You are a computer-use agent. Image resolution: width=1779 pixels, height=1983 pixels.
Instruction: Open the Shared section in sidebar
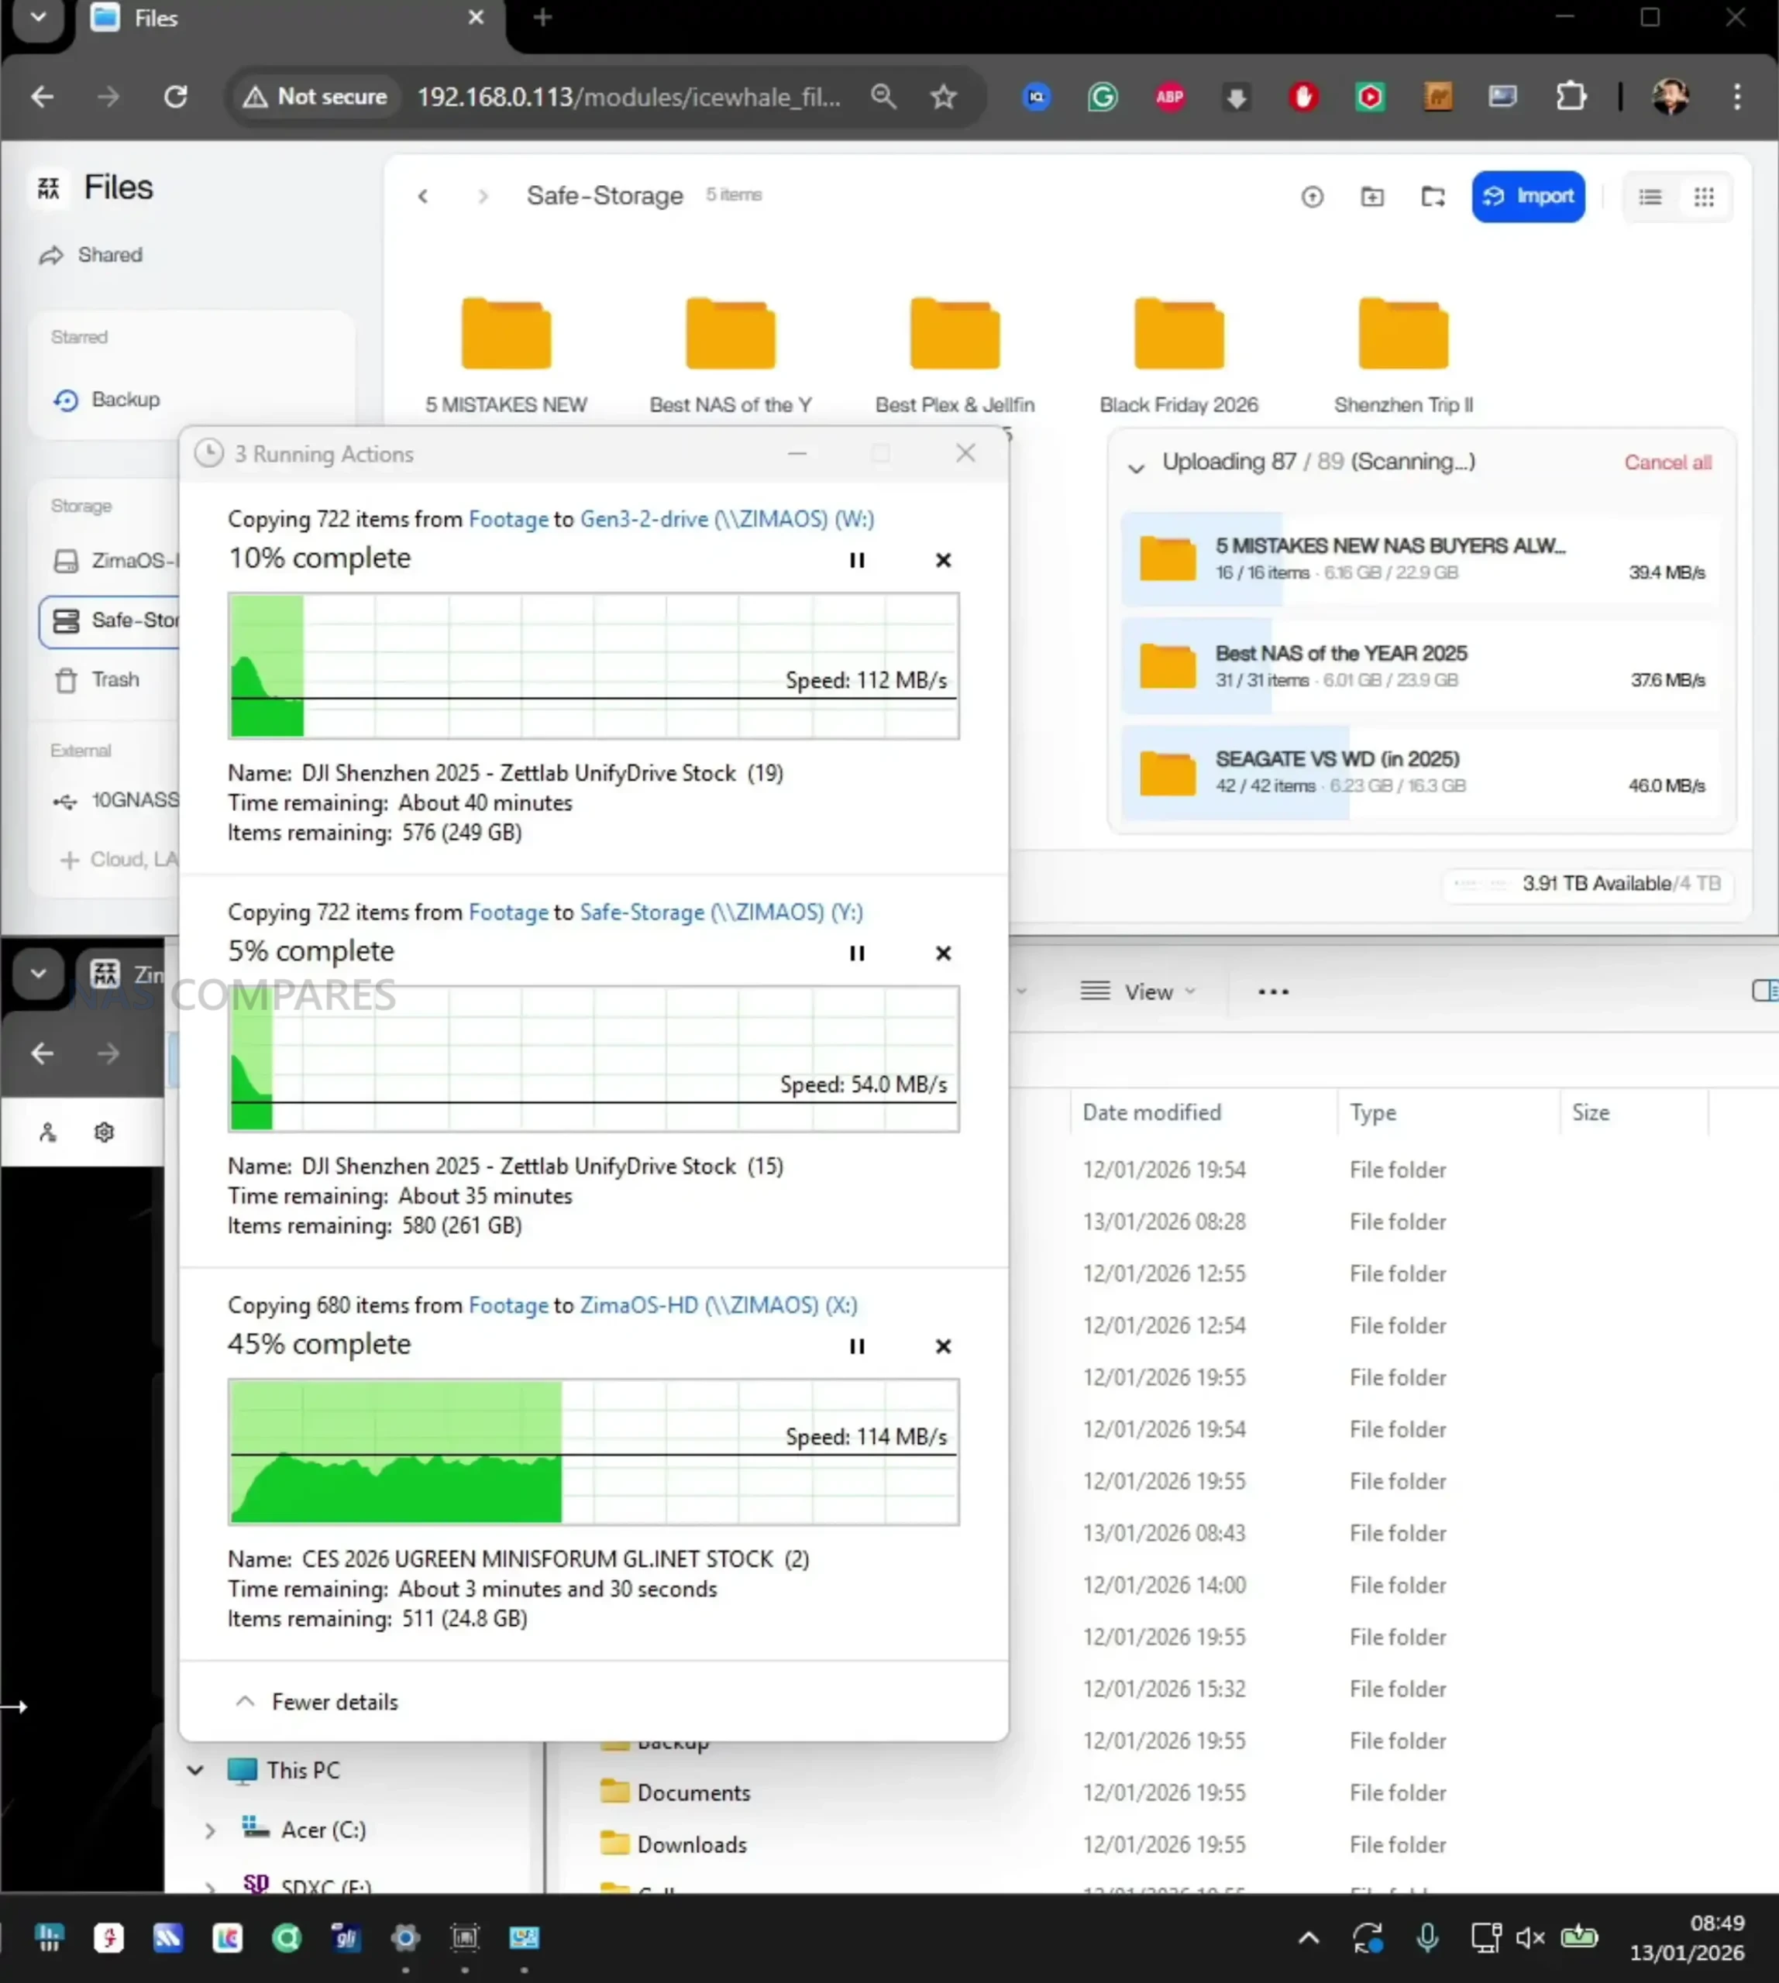[x=108, y=255]
